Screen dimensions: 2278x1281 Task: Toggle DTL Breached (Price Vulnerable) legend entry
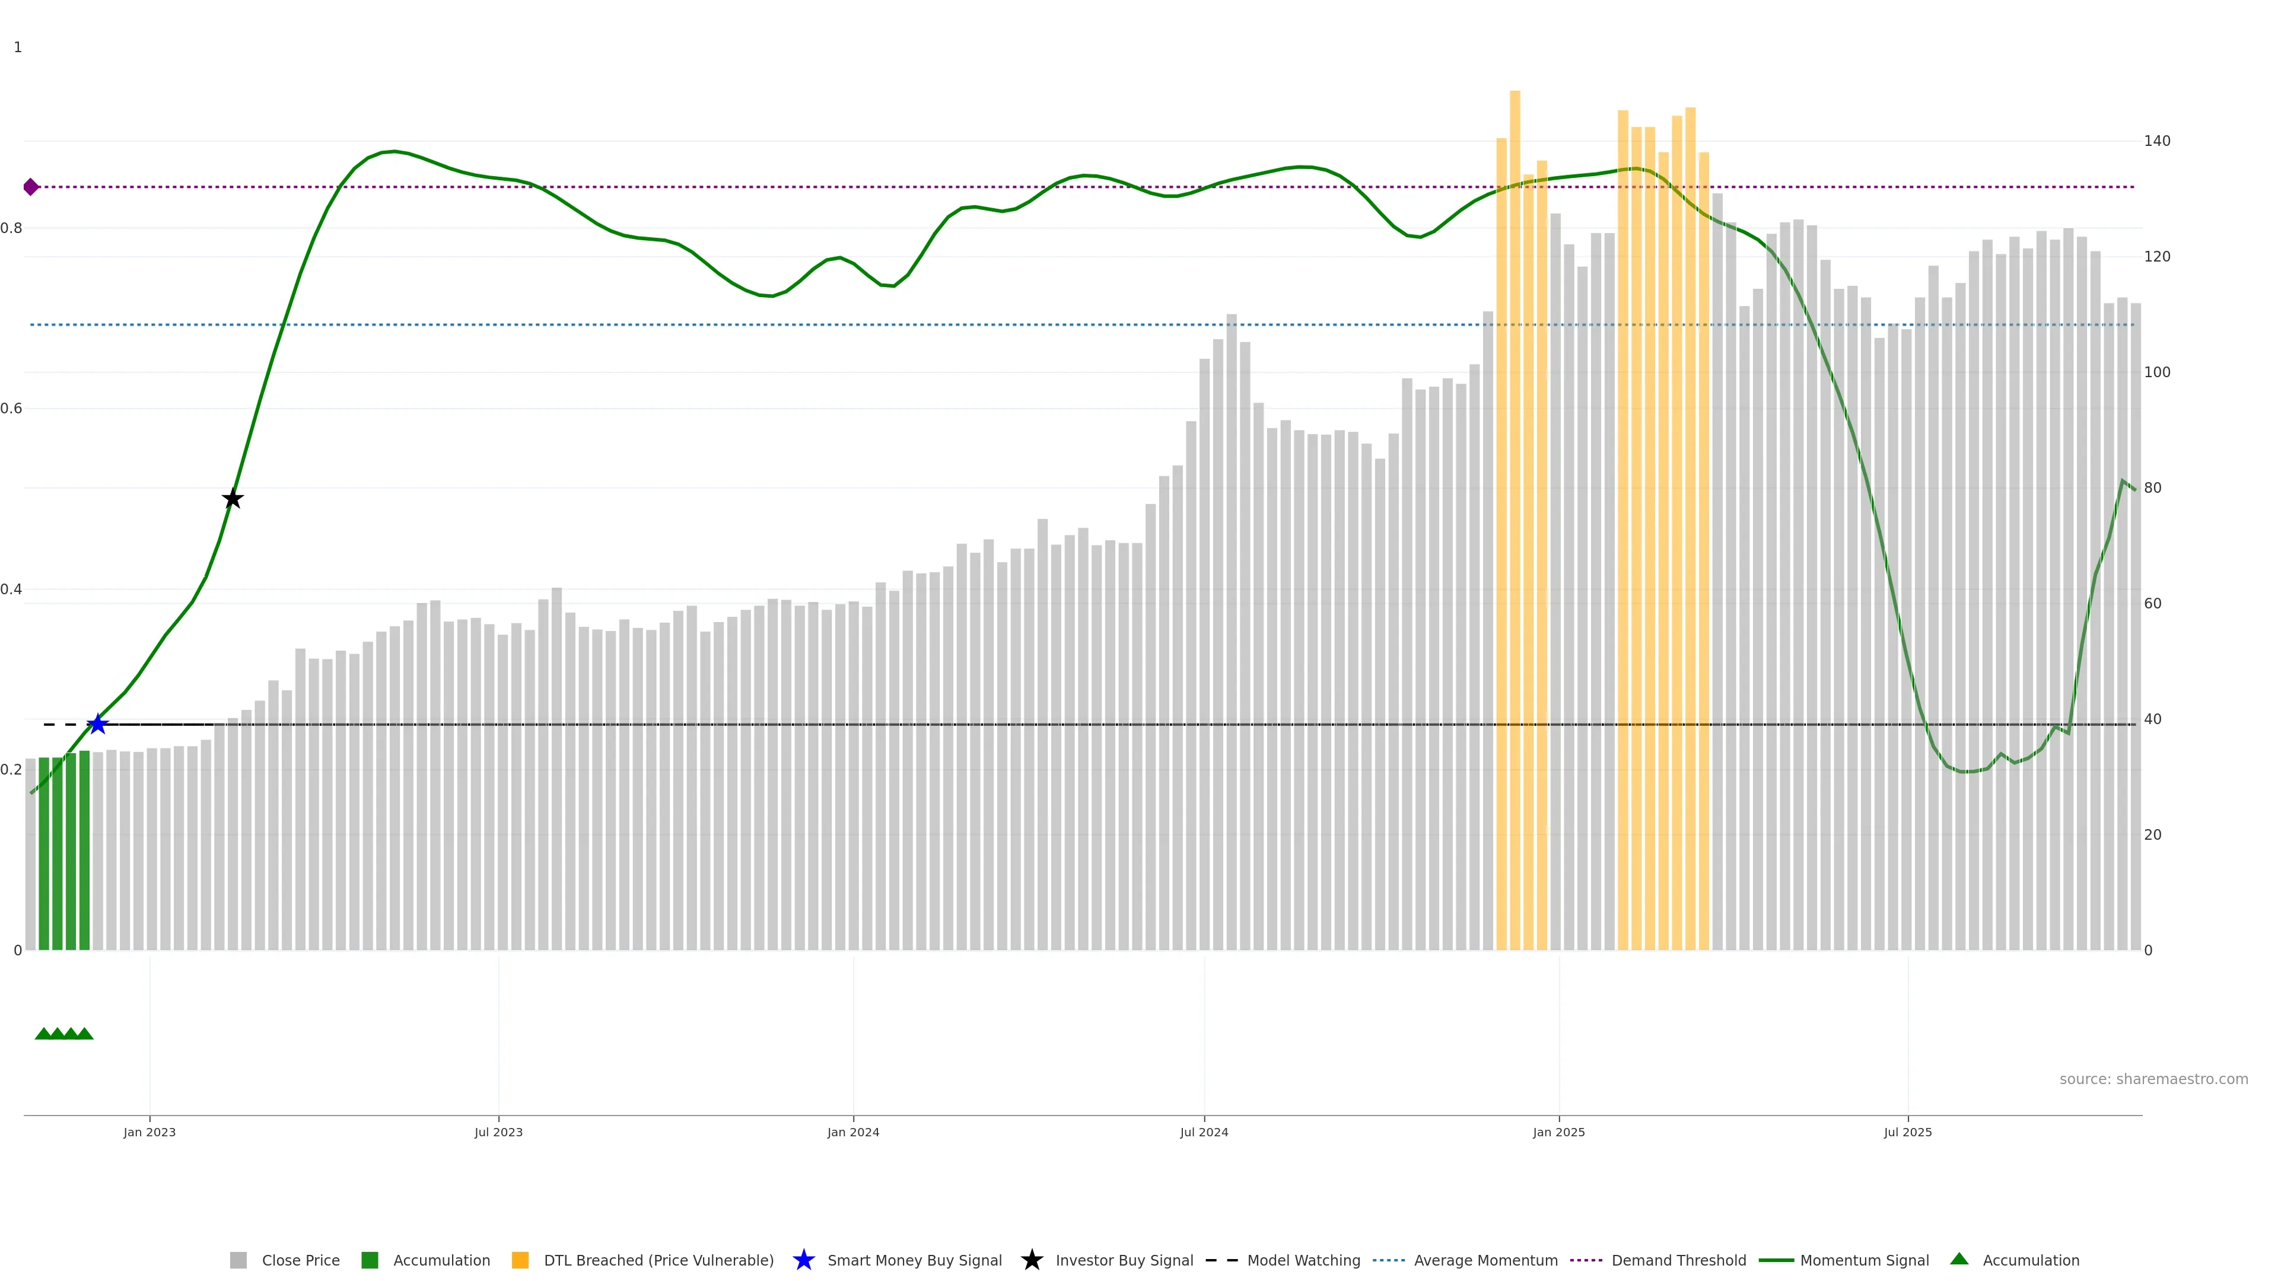(658, 1260)
